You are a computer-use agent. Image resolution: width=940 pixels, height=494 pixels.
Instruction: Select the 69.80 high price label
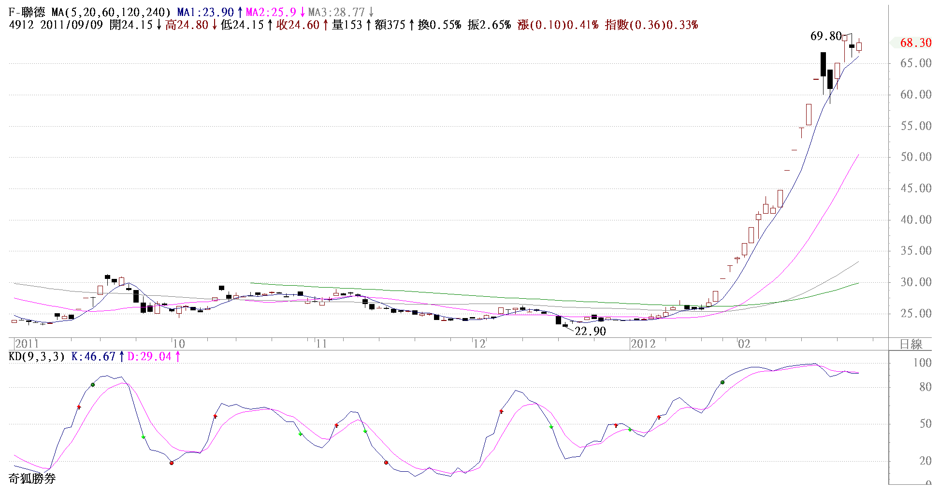[825, 36]
